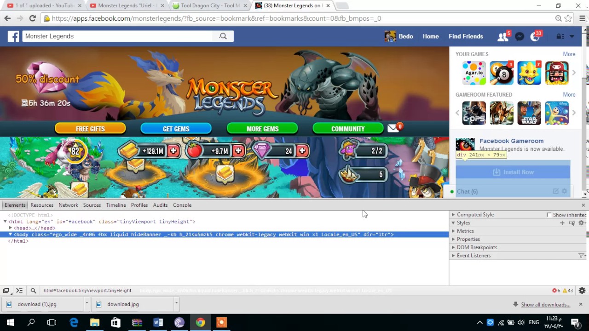Toggle Show inherited checkbox
589x331 pixels.
click(549, 215)
